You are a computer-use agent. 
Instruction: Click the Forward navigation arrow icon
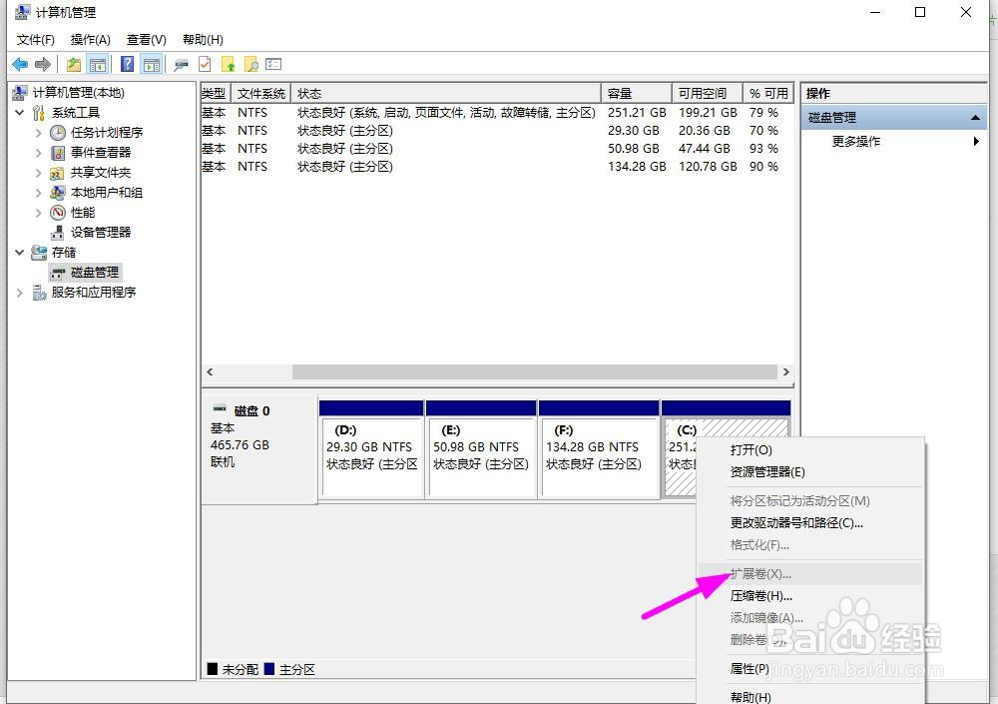tap(41, 63)
